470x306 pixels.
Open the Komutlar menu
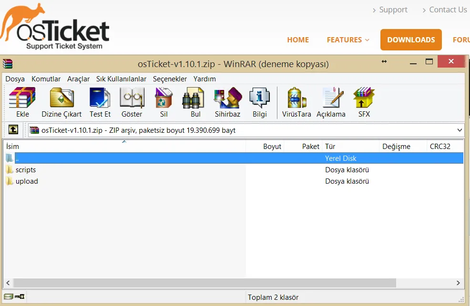[x=46, y=79]
